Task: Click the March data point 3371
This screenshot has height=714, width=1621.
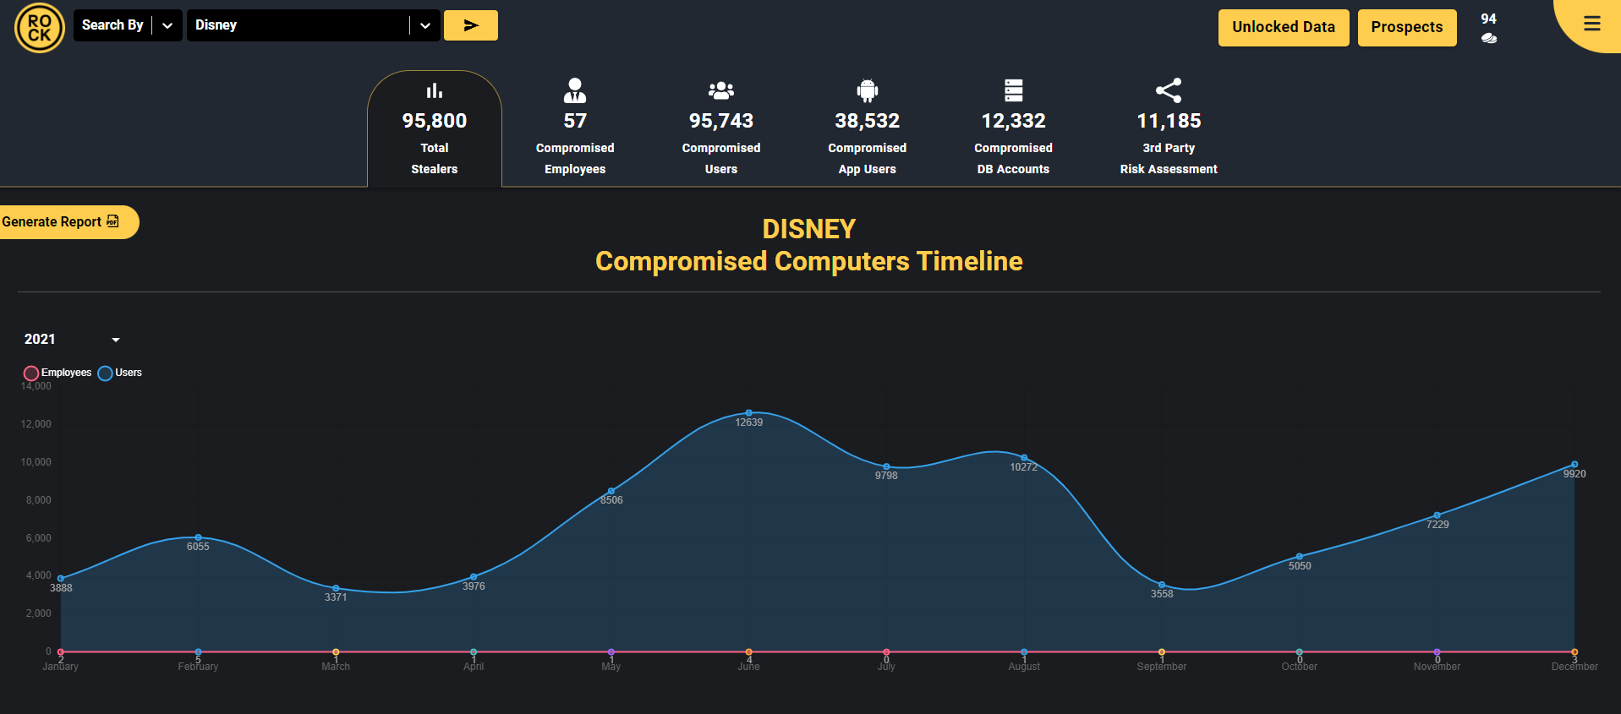Action: click(336, 588)
